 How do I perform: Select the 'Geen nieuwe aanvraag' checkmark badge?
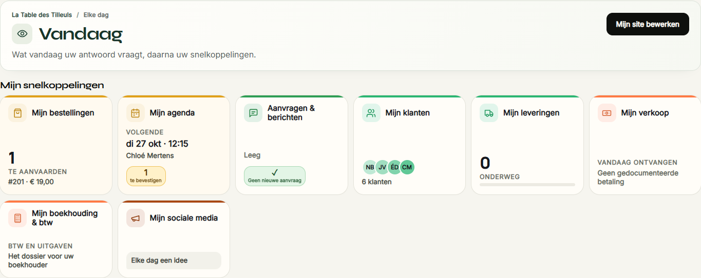tap(275, 176)
